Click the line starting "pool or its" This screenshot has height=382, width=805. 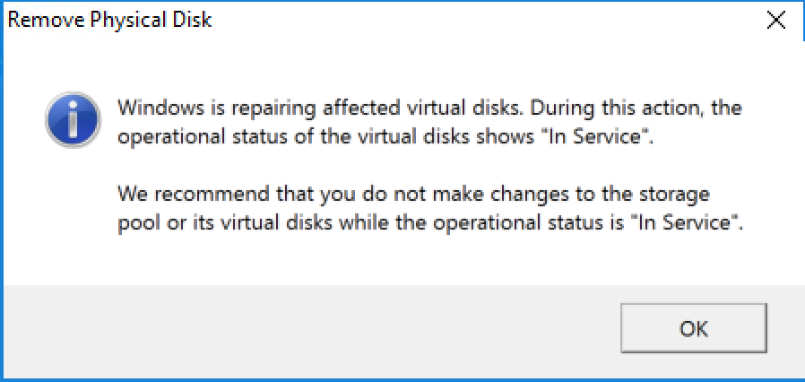[x=431, y=221]
